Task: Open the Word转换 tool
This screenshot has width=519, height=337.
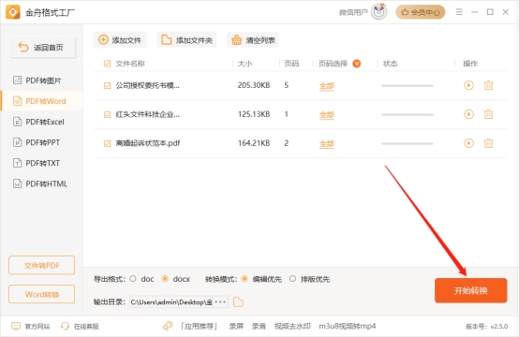Action: pyautogui.click(x=42, y=294)
